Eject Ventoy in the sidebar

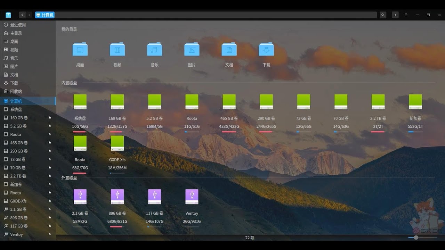click(50, 234)
